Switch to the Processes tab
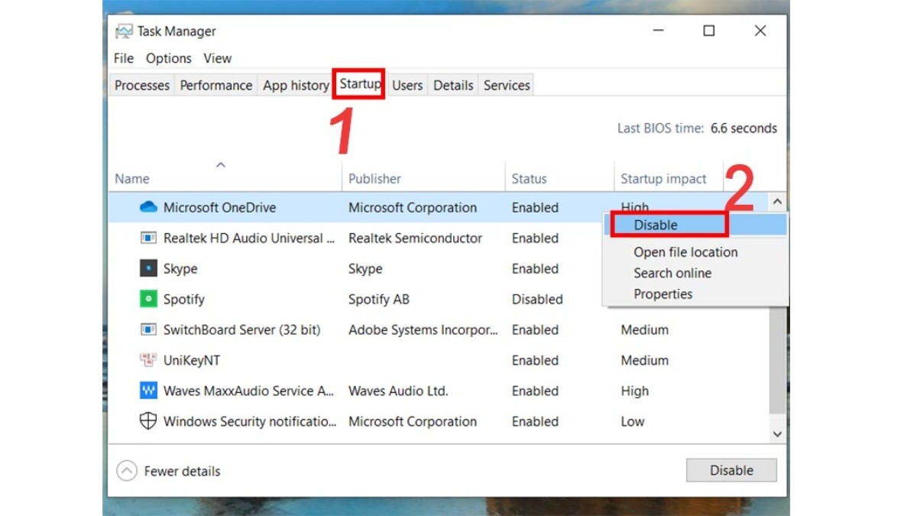This screenshot has height=516, width=917. (x=142, y=86)
